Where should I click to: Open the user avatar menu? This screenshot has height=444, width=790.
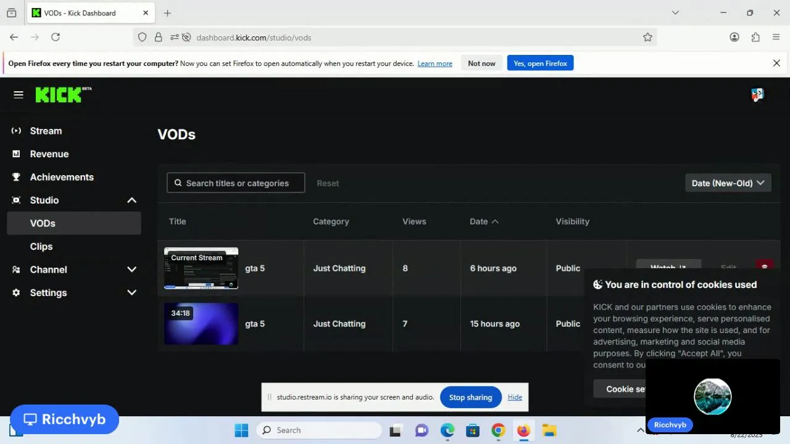point(757,94)
